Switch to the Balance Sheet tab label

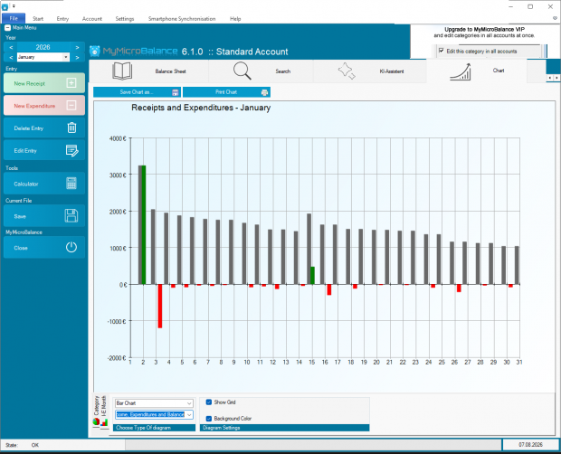171,71
